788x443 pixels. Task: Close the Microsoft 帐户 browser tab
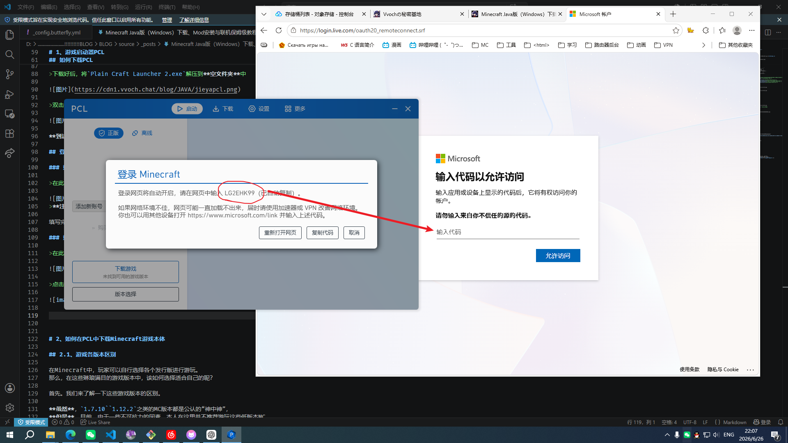pyautogui.click(x=658, y=14)
